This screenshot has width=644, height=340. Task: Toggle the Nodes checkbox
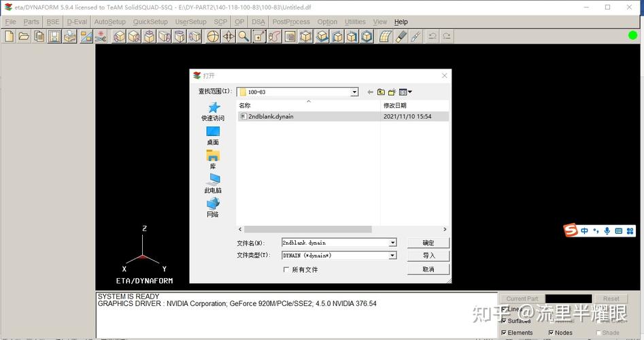[552, 333]
